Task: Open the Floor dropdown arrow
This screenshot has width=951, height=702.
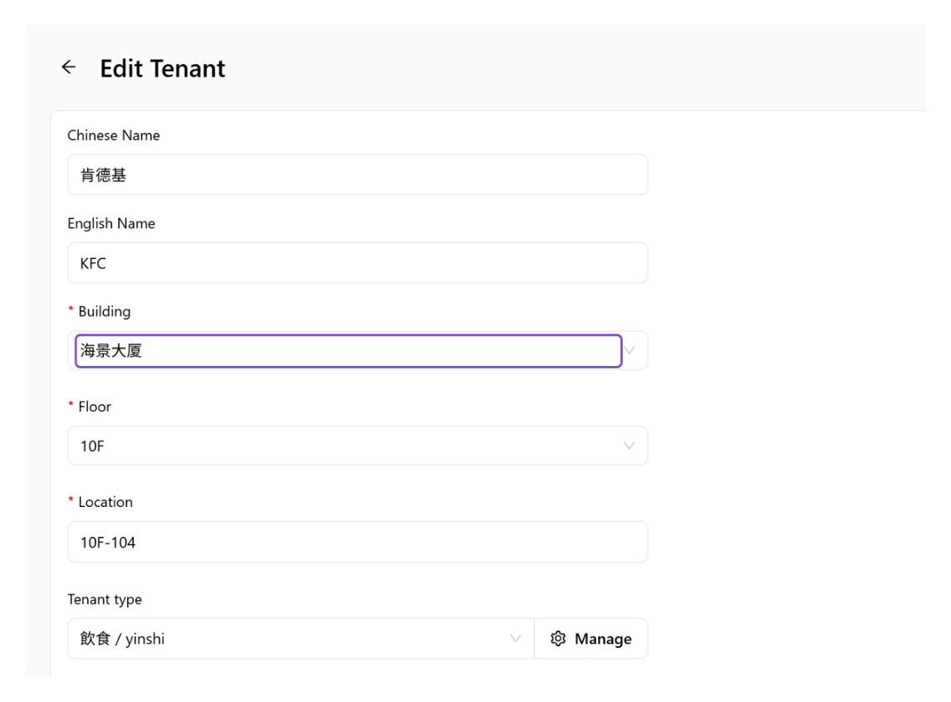Action: 629,446
